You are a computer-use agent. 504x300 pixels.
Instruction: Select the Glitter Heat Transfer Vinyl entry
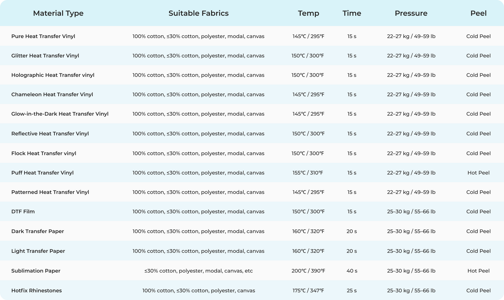pyautogui.click(x=45, y=56)
